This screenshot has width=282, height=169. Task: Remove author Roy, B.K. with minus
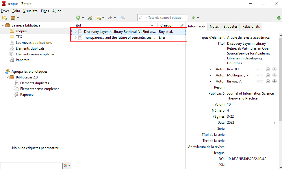pos(268,69)
